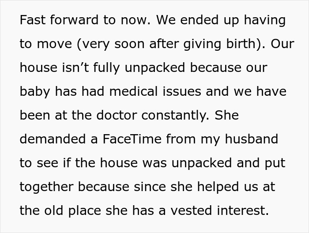Click the words "Fast forward"
309x233 pixels.
click(x=53, y=20)
